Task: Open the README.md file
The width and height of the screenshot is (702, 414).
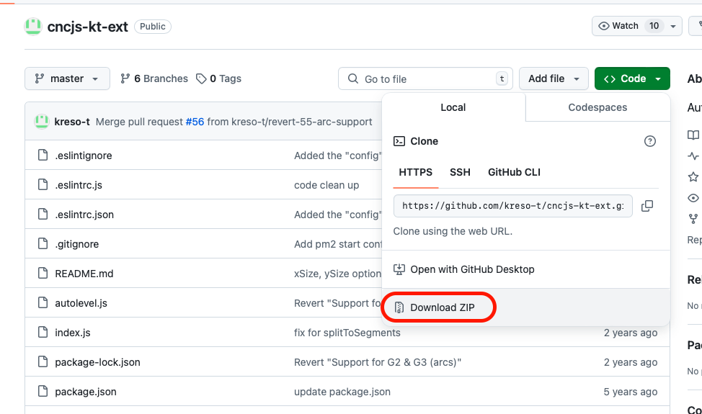Action: [84, 274]
